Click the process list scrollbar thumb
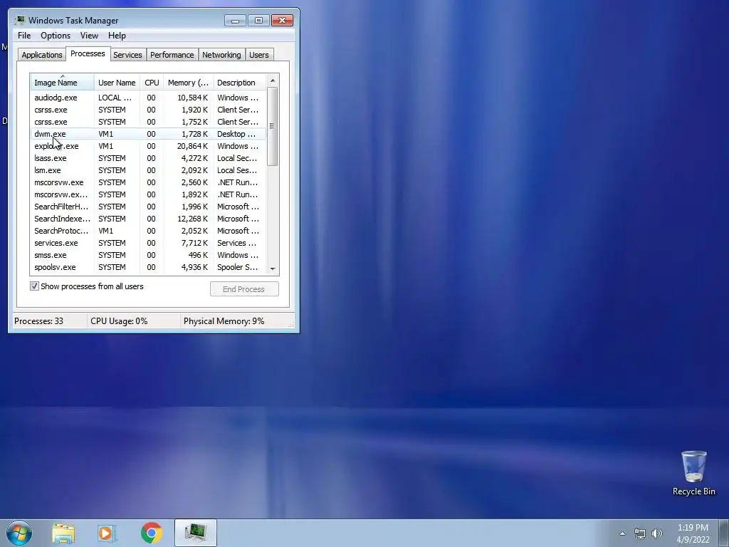This screenshot has width=729, height=547. pos(273,126)
